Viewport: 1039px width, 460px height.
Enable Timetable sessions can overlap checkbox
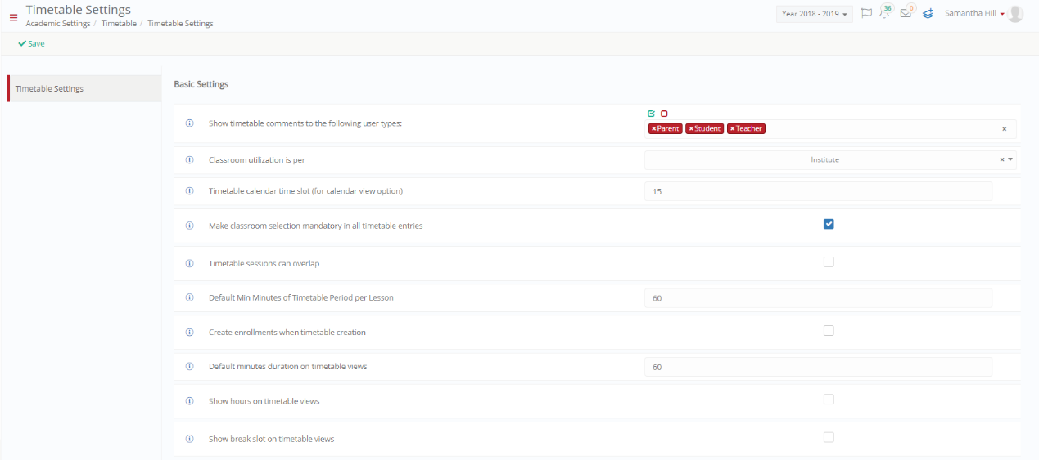pos(829,262)
